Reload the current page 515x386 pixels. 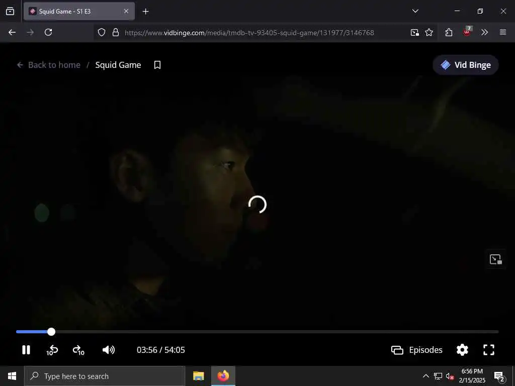coord(48,32)
